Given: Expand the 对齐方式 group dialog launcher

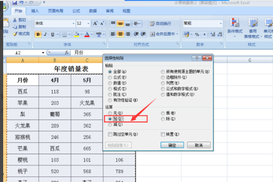Looking at the screenshot, I should coord(177,44).
